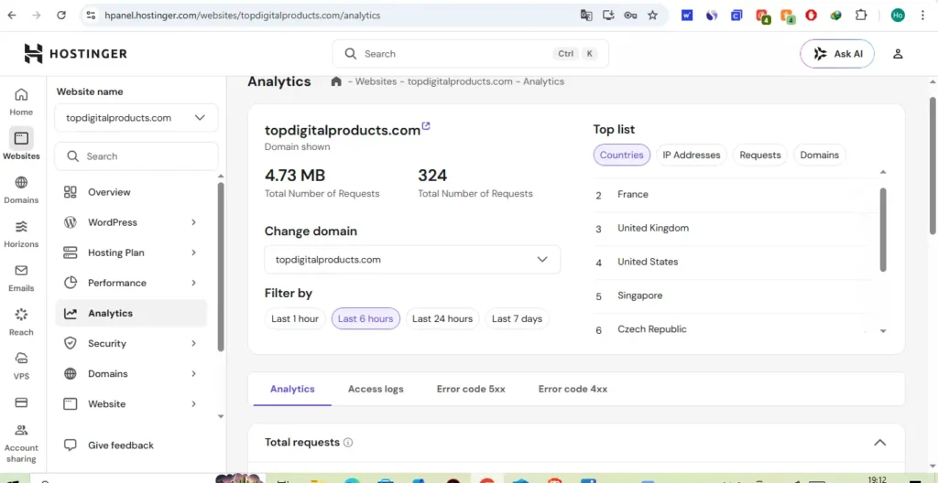Filter by Last 7 days
The image size is (938, 483).
pyautogui.click(x=517, y=318)
